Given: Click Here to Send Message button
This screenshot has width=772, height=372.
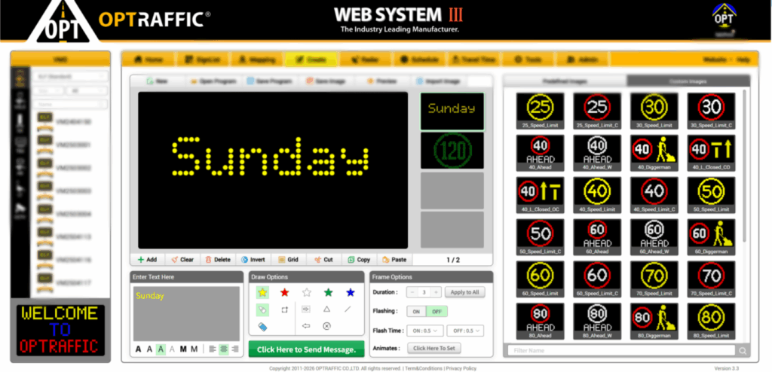Looking at the screenshot, I should coord(306,349).
